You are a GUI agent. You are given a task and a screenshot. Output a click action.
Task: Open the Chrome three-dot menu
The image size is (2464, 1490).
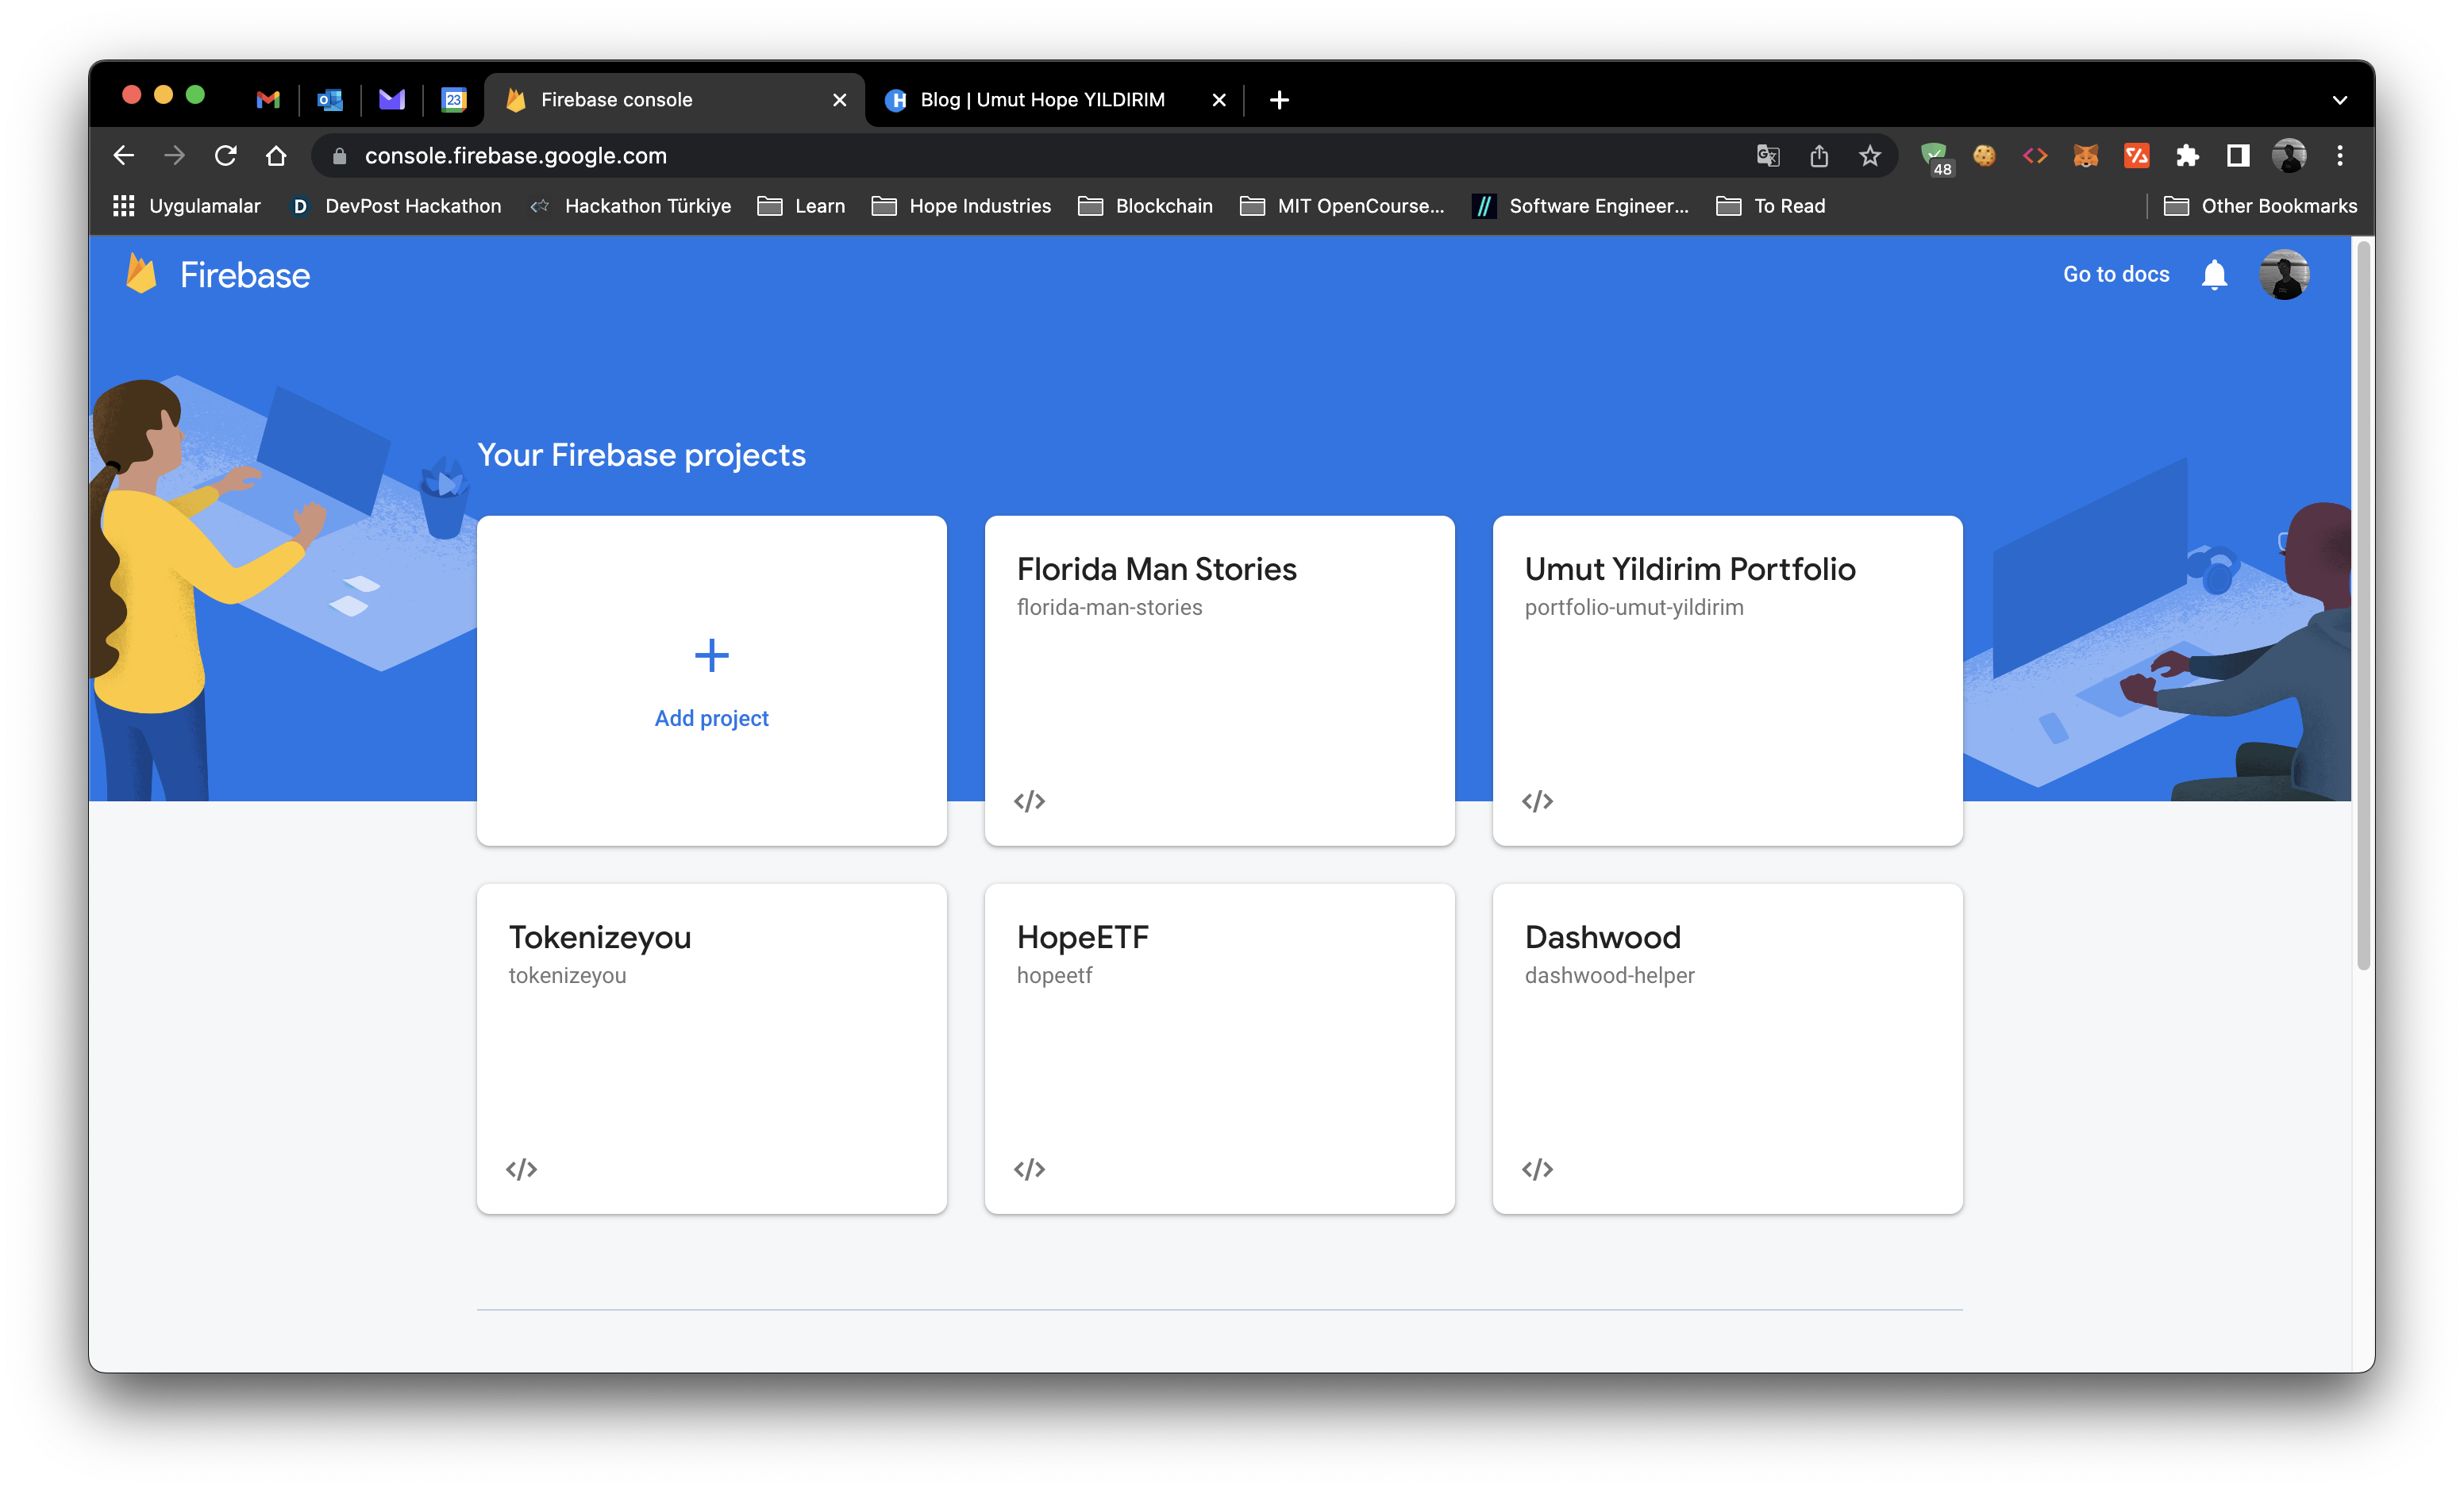pyautogui.click(x=2340, y=156)
